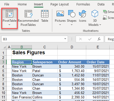
Task: Click the Name Box showing B3
Action: (33, 39)
